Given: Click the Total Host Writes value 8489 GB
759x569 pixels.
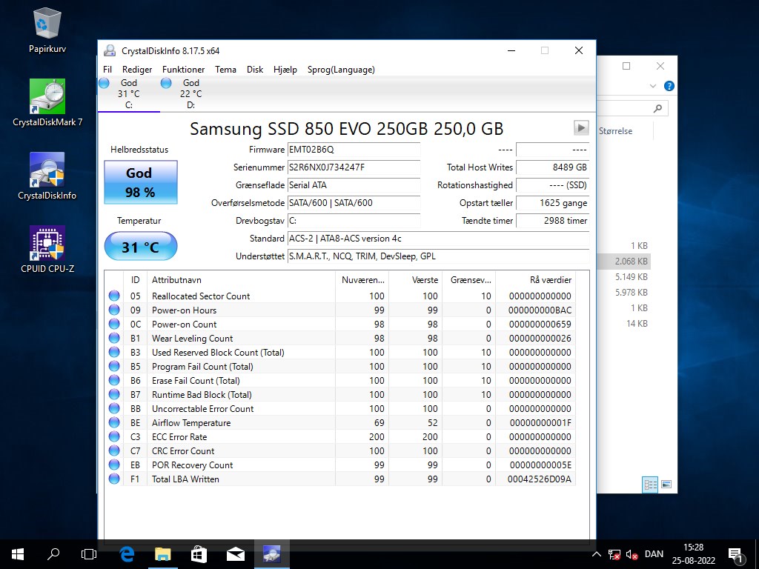Looking at the screenshot, I should (552, 167).
